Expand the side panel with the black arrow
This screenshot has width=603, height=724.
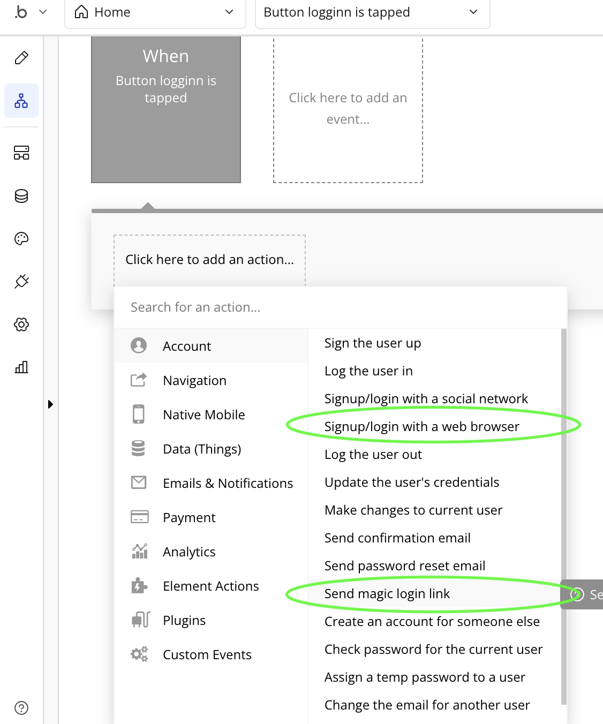click(x=50, y=404)
